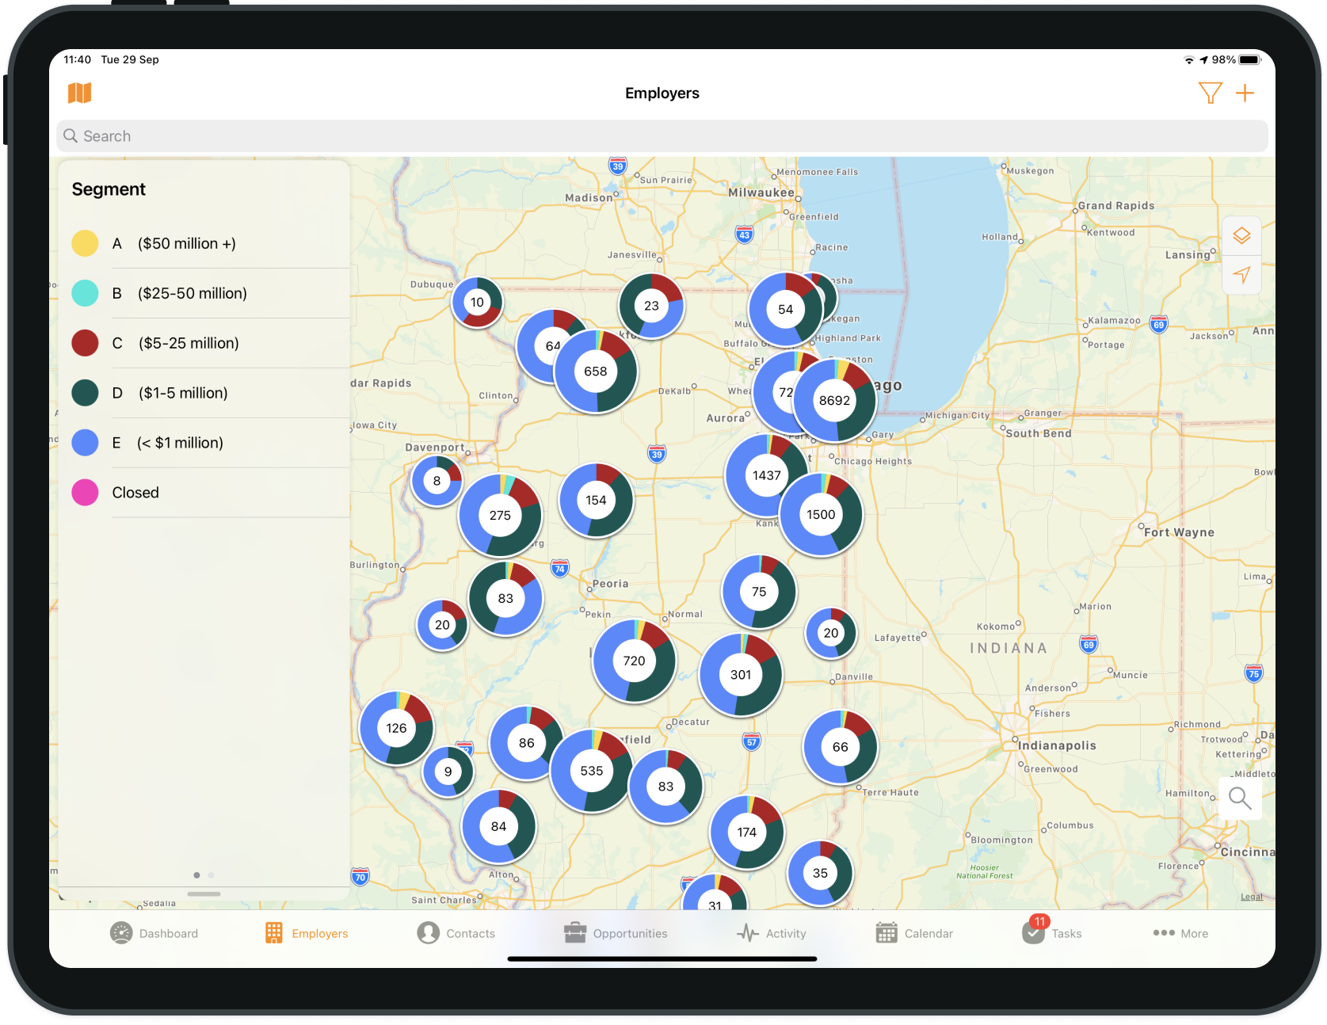Open the 126 employer cluster
This screenshot has height=1025, width=1327.
[396, 729]
